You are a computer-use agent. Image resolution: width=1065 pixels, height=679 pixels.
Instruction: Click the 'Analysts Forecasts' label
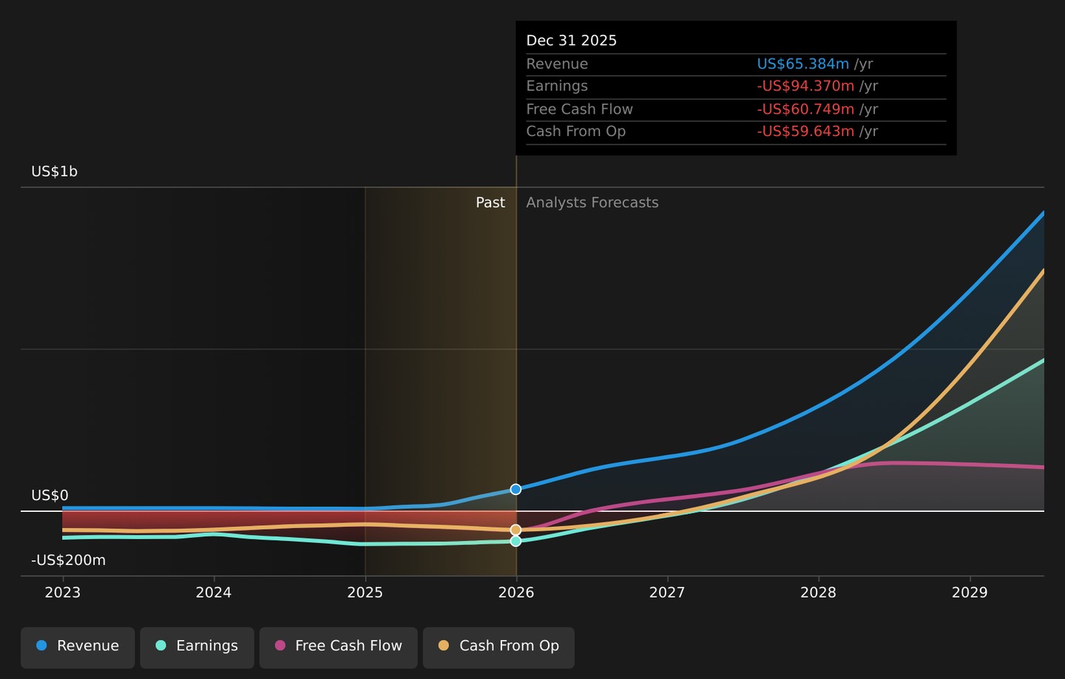coord(592,202)
